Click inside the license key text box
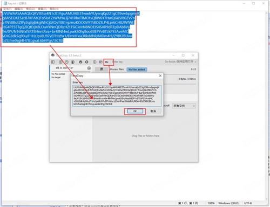270x207 pixels. (117, 96)
